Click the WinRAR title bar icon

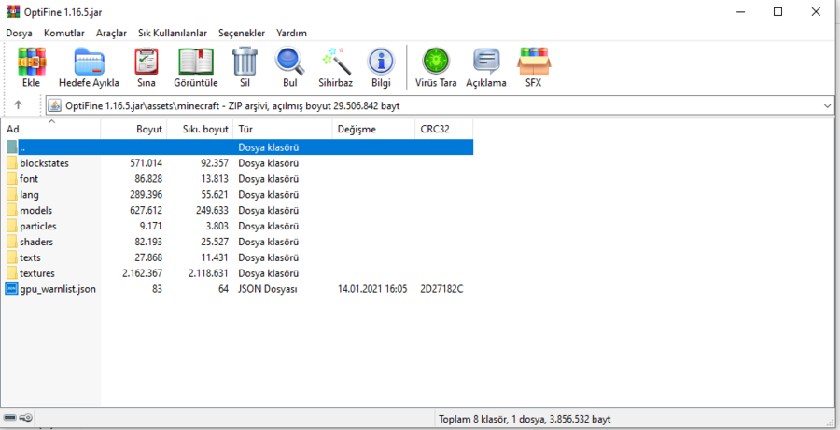click(x=12, y=11)
